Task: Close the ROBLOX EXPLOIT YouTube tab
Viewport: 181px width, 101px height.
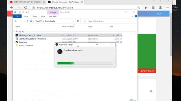Action: 44,2
